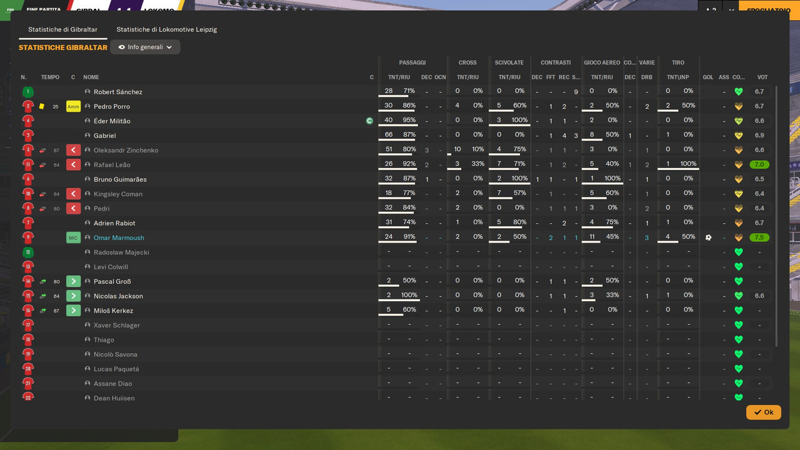Click the player info icon beside Xaver Schlager
800x450 pixels.
click(87, 325)
